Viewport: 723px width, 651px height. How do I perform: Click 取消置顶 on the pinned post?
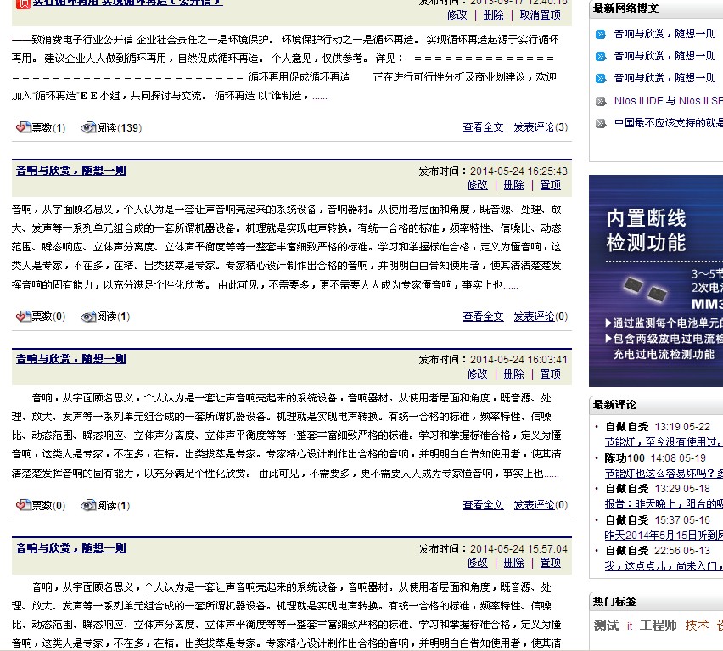(541, 15)
